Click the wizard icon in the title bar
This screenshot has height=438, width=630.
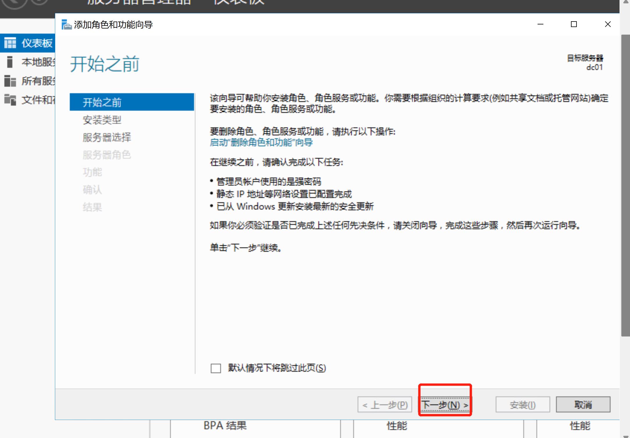pyautogui.click(x=66, y=24)
